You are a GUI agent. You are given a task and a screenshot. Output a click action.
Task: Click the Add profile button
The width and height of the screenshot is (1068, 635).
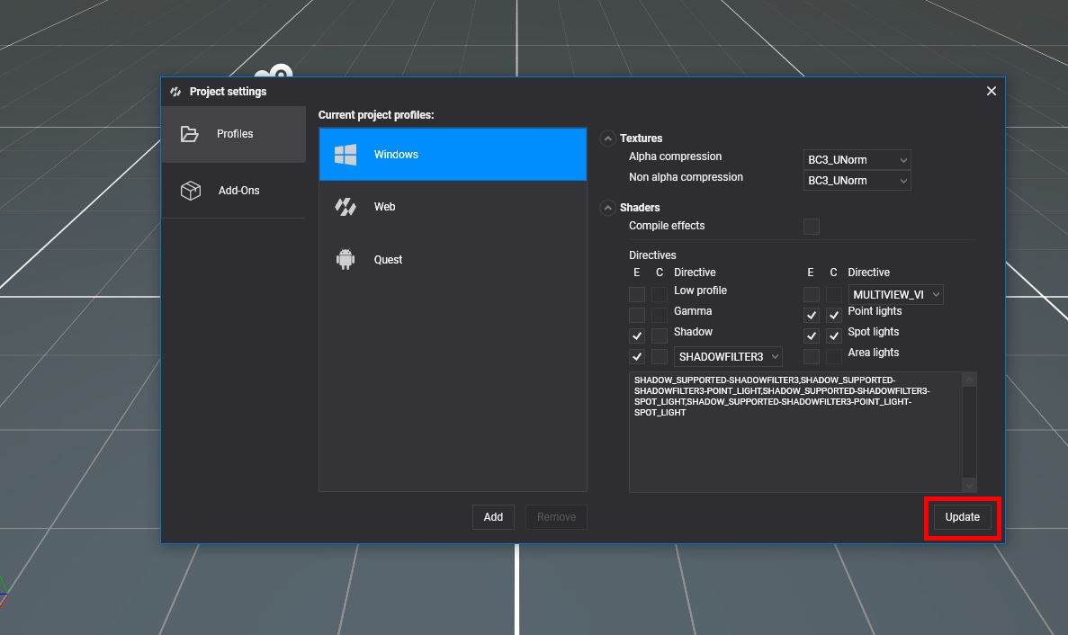493,517
